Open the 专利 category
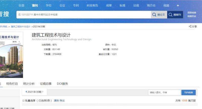The image size is (202, 109). point(76,6)
